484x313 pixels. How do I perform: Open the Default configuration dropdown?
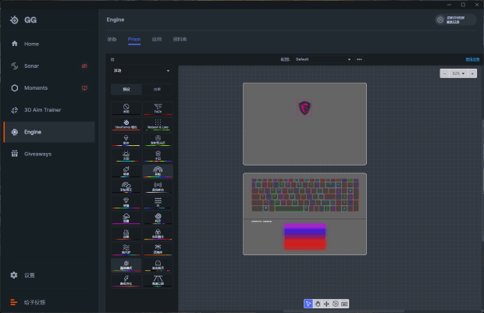tap(323, 59)
